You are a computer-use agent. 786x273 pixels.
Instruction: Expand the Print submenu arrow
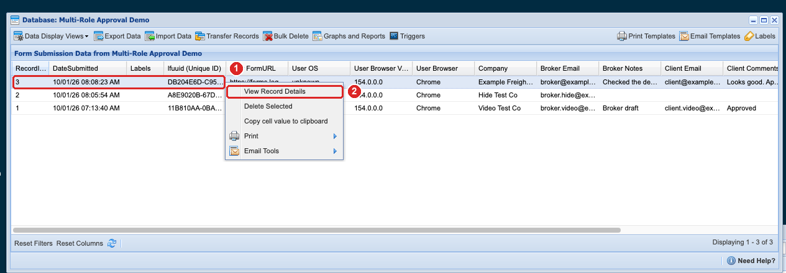tap(335, 136)
